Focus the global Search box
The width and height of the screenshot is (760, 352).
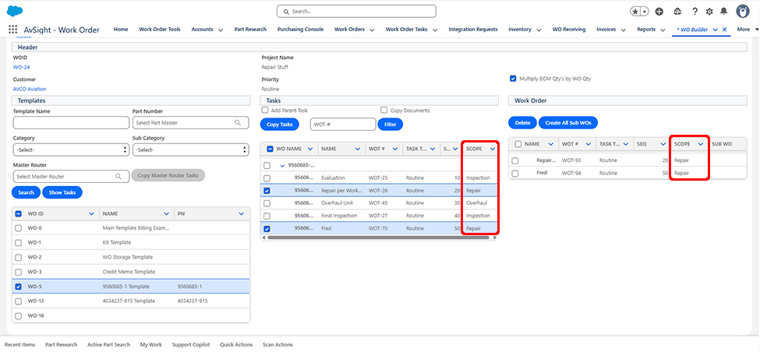pos(356,11)
